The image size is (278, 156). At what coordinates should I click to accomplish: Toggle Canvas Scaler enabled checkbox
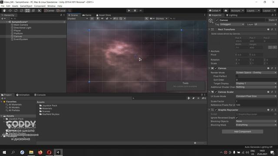(216, 92)
